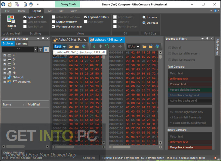Click the Difference text swatch under Text Compare
Screen dimensions: 221x161
tap(190, 79)
